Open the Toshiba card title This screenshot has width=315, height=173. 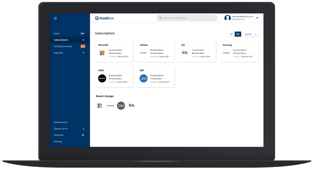144,45
